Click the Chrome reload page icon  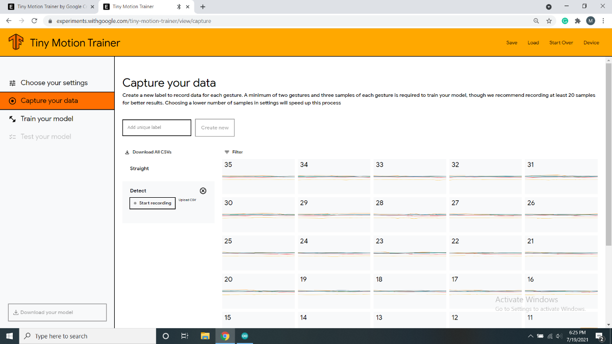pyautogui.click(x=34, y=21)
